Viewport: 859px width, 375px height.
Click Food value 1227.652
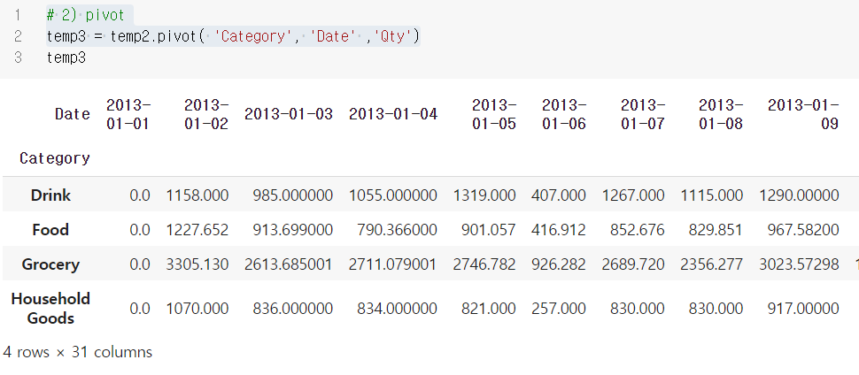pyautogui.click(x=197, y=230)
